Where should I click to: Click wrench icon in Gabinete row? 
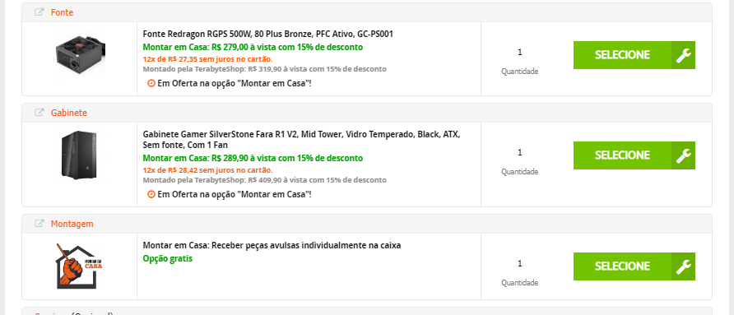tap(684, 155)
